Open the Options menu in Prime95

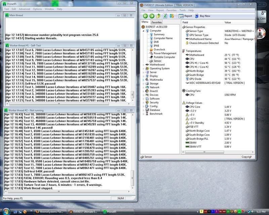37,9
